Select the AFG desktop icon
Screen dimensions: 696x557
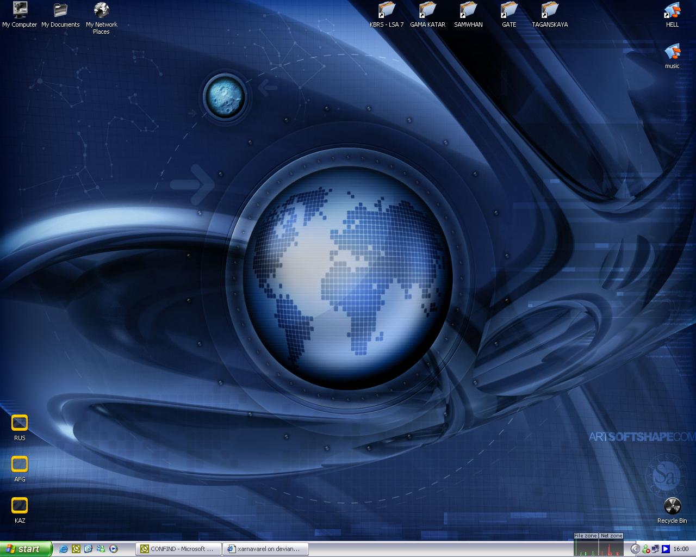pyautogui.click(x=20, y=469)
